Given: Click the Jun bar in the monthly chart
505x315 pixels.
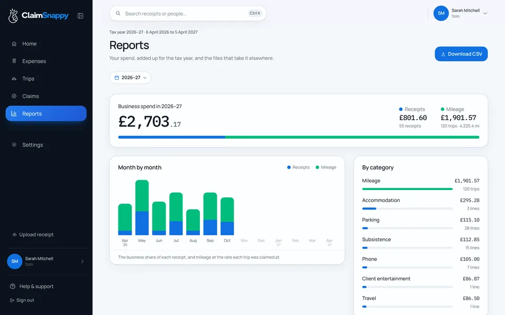Looking at the screenshot, I should tap(159, 218).
